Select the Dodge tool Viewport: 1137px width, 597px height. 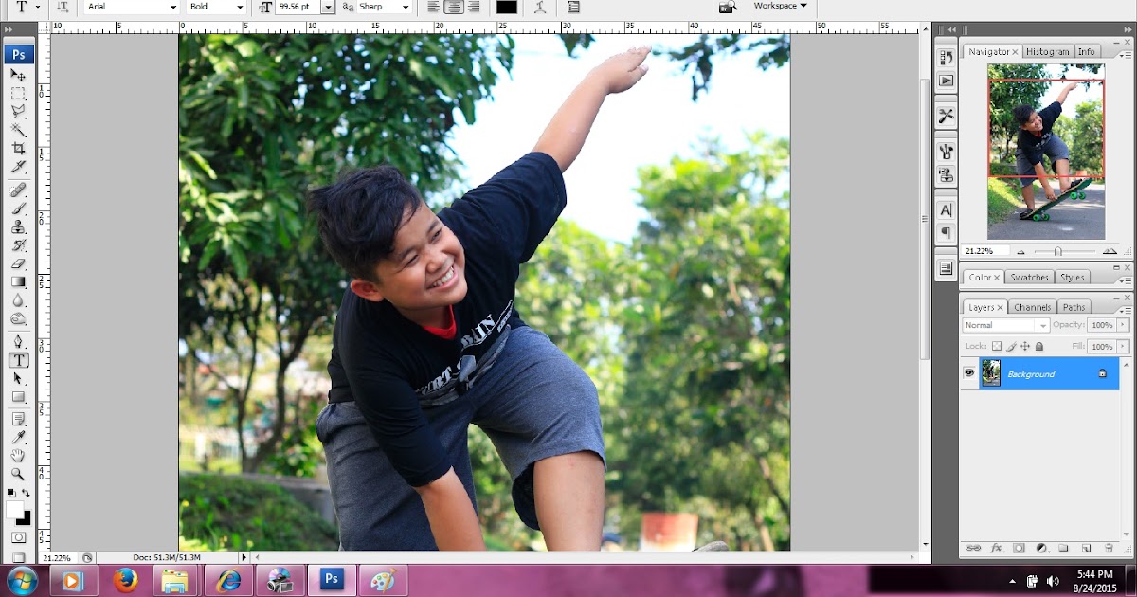coord(18,319)
